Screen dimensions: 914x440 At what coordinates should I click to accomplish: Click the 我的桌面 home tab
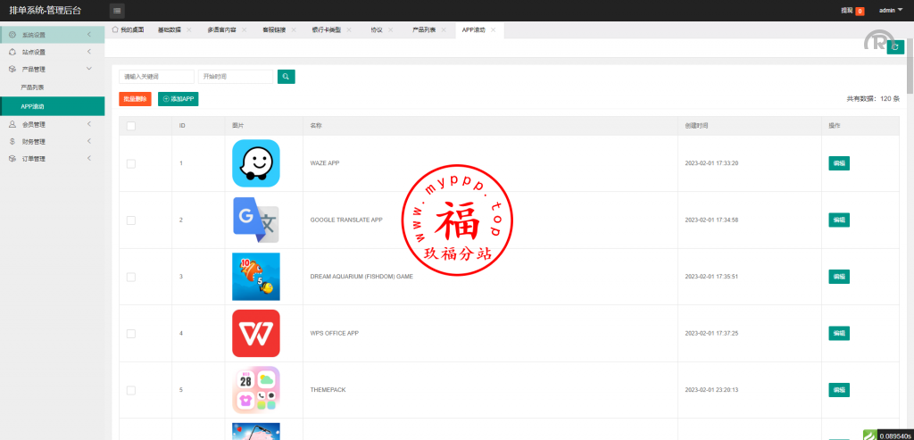[x=128, y=29]
